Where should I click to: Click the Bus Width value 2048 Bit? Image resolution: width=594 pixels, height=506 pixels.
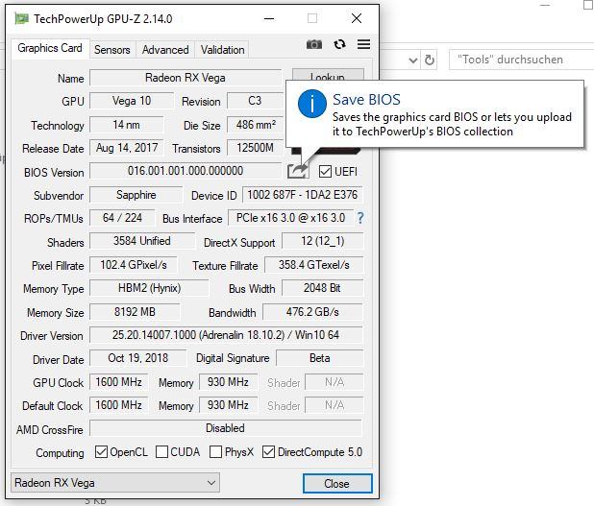click(322, 288)
